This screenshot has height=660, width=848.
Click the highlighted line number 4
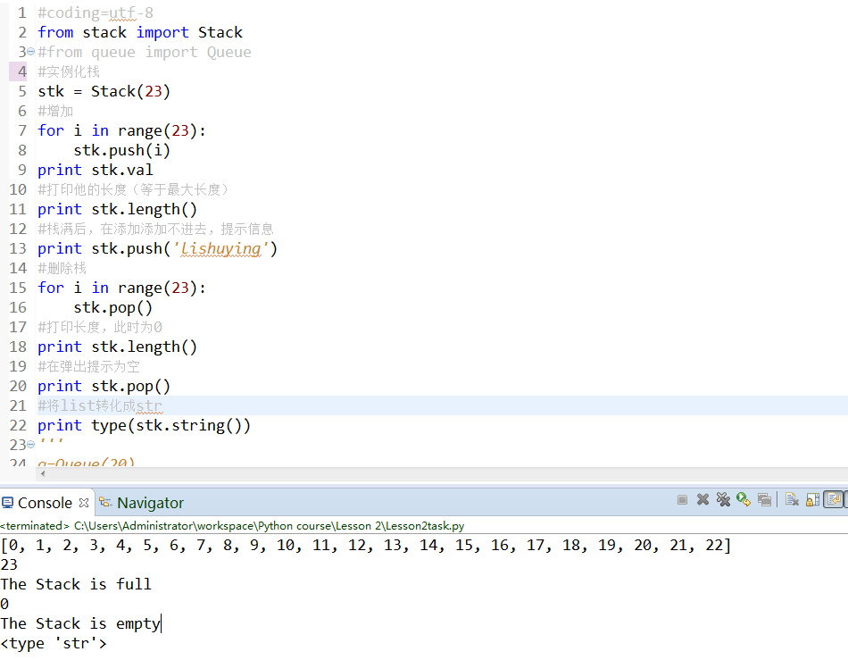click(x=21, y=71)
